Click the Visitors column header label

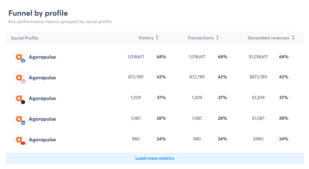tap(146, 38)
